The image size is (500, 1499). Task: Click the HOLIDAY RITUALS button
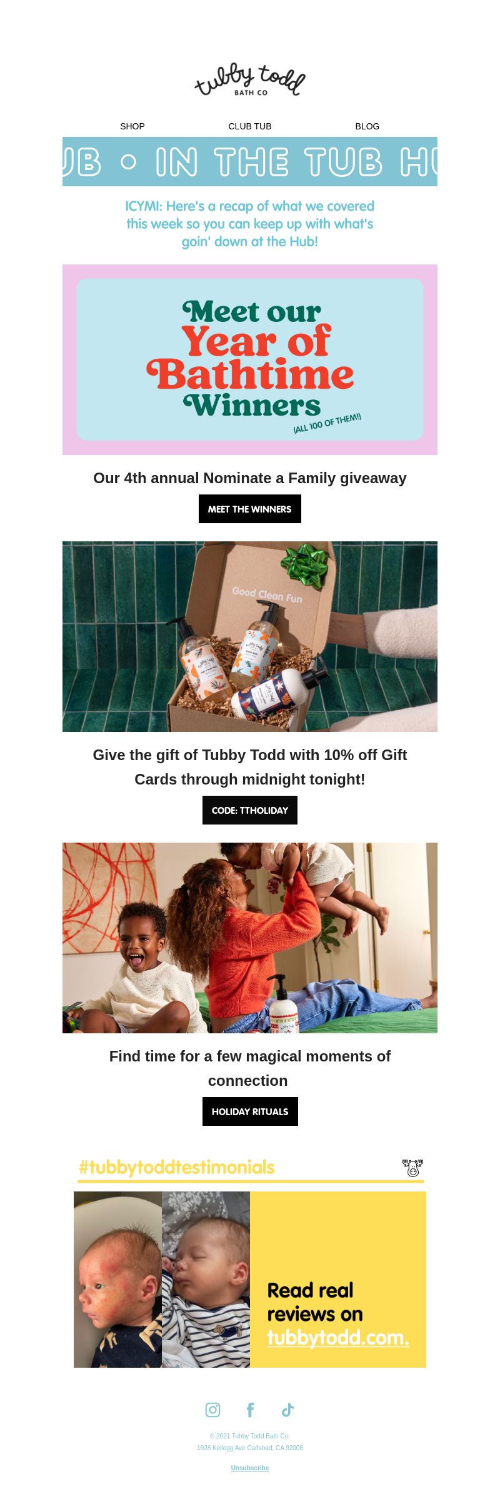pyautogui.click(x=250, y=1111)
